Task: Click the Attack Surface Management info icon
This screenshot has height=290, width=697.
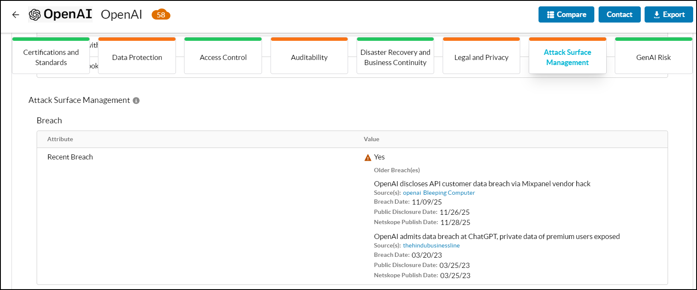Action: tap(136, 101)
